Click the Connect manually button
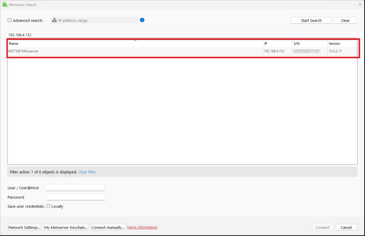The width and height of the screenshot is (365, 236). point(108,227)
